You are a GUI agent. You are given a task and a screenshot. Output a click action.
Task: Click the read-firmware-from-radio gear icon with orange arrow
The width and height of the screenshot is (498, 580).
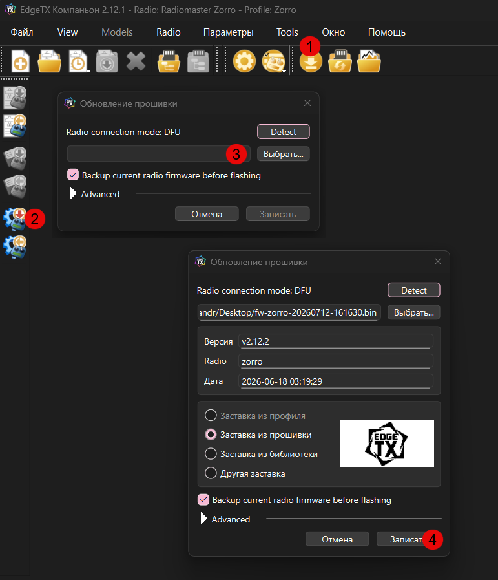[15, 247]
